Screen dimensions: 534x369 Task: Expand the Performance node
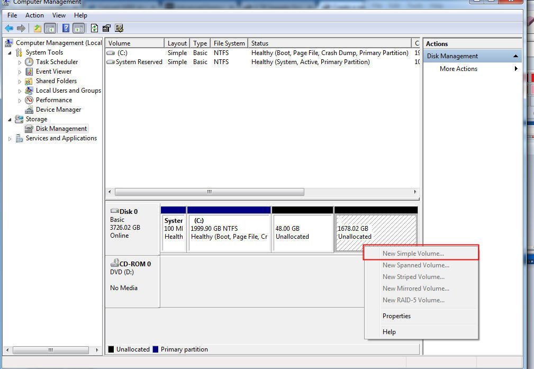pyautogui.click(x=20, y=101)
